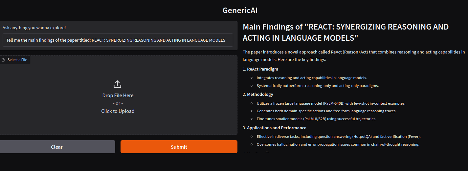Click the 'Methodology' section heading
The image size is (468, 171).
(260, 94)
